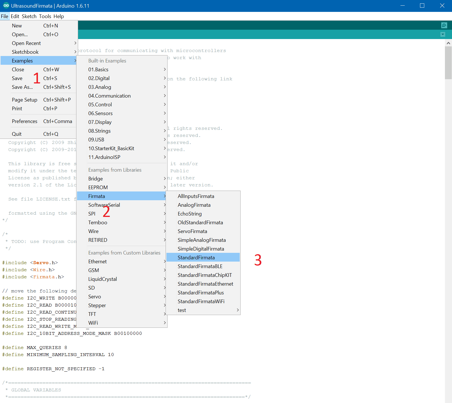Expand the TFT library examples
This screenshot has height=403, width=452.
[122, 314]
